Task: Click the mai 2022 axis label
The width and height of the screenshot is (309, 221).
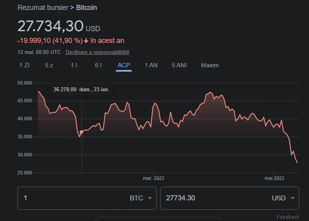Action: (274, 178)
